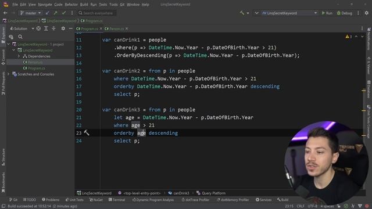Screen dimensions: 372x209
Task: Open the File menu
Action: click(15, 5)
